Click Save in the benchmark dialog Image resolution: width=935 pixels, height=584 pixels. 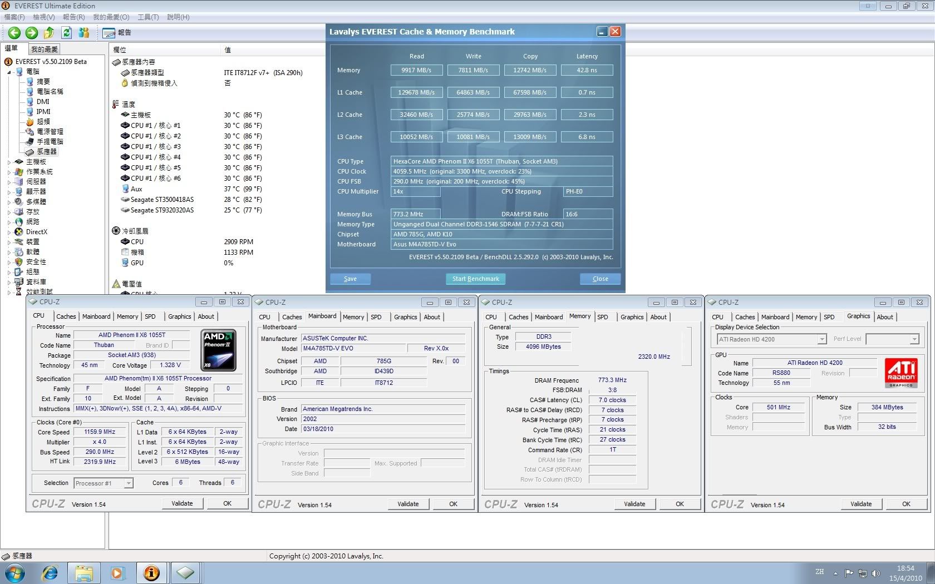tap(350, 279)
